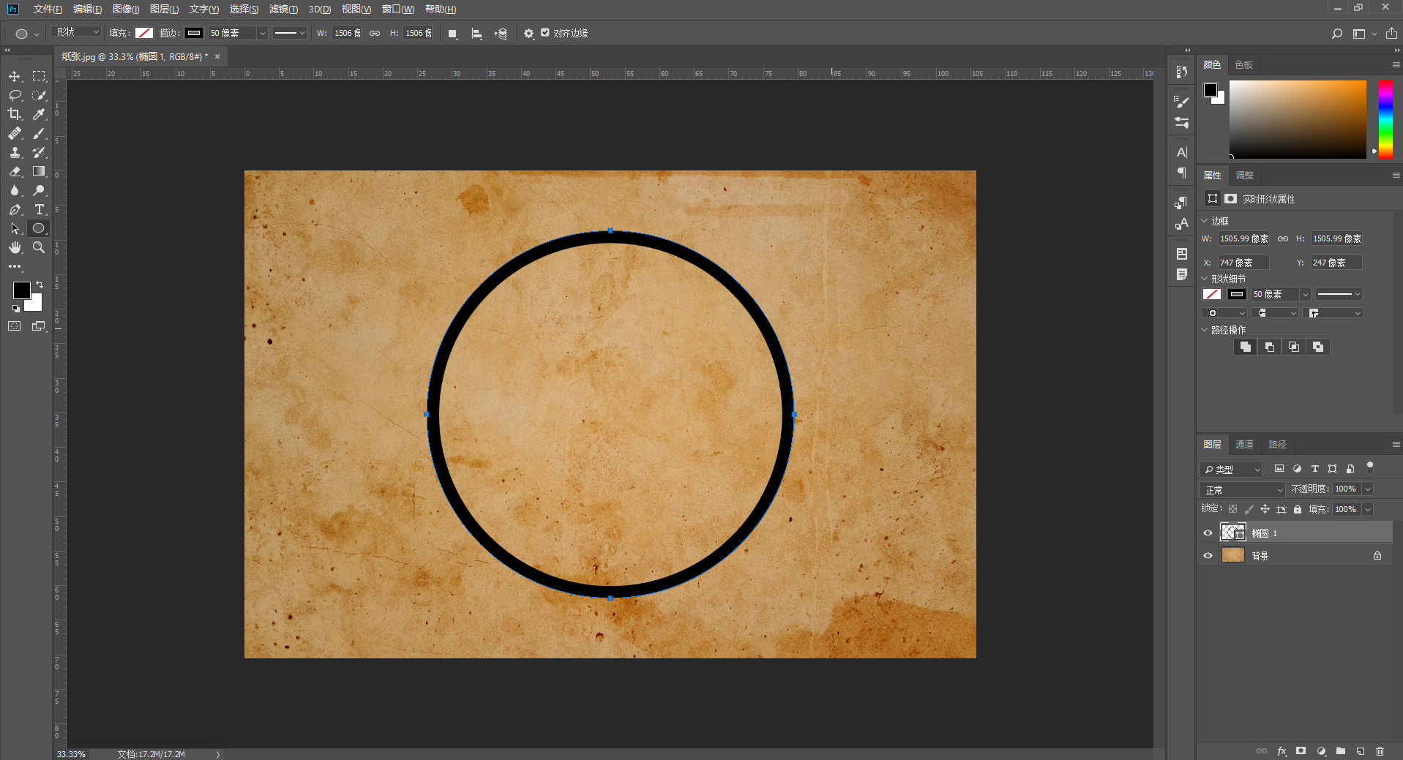
Task: Delete layer using trash icon
Action: [1380, 751]
